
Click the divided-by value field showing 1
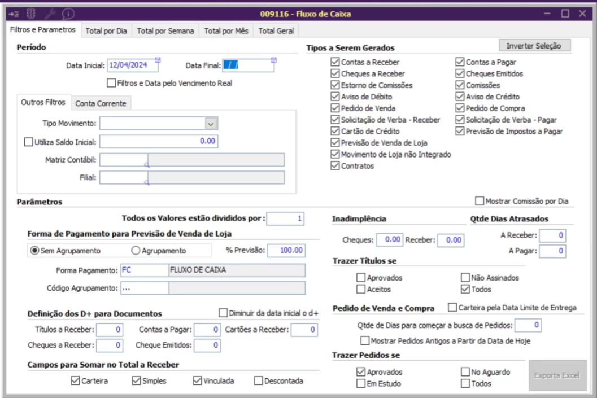tap(285, 218)
